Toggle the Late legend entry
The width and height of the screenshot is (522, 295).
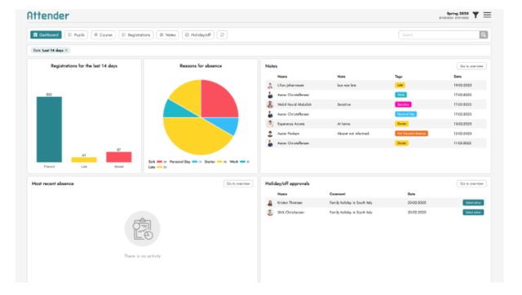(157, 167)
